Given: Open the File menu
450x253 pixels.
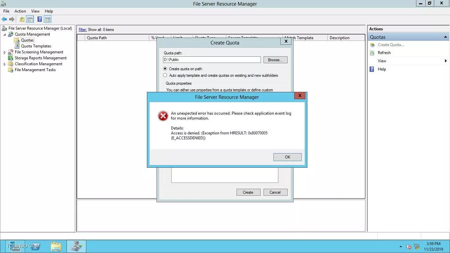Looking at the screenshot, I should (x=6, y=11).
